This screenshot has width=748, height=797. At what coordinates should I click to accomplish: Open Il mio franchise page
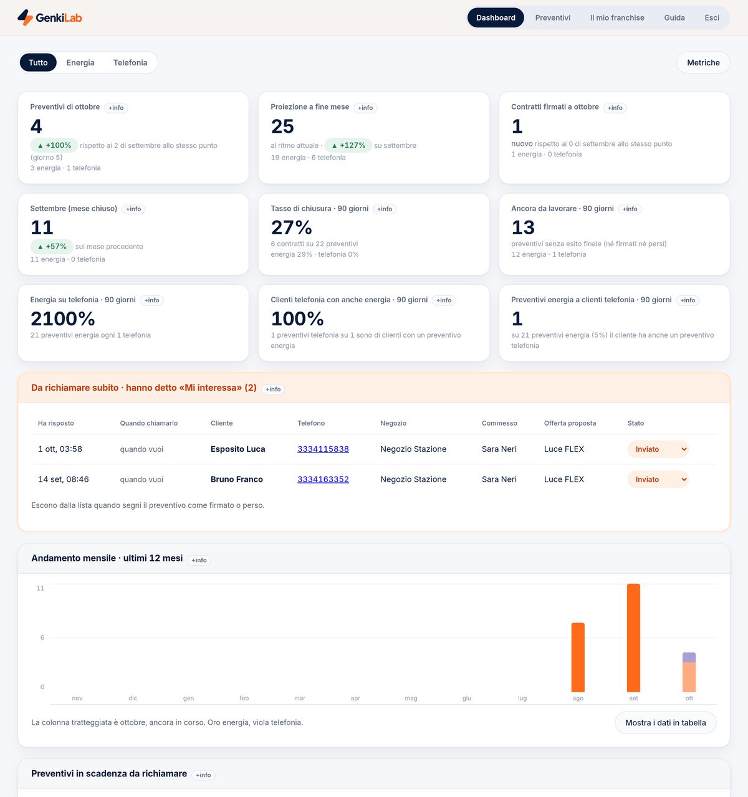pos(617,17)
